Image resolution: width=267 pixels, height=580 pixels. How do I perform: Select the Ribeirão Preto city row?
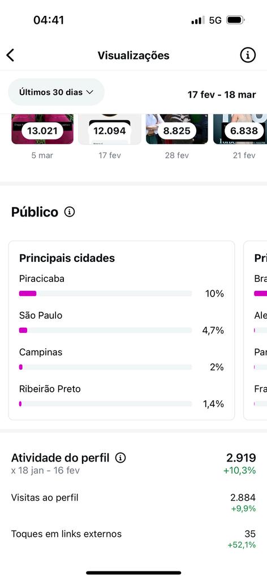coord(122,396)
